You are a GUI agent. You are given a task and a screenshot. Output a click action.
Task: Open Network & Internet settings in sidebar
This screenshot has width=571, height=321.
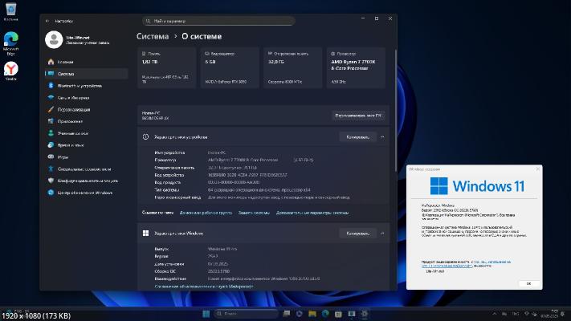coord(75,97)
